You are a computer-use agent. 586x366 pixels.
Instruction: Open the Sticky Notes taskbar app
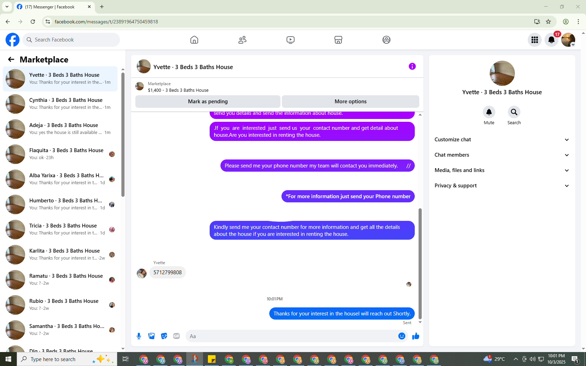pyautogui.click(x=212, y=359)
